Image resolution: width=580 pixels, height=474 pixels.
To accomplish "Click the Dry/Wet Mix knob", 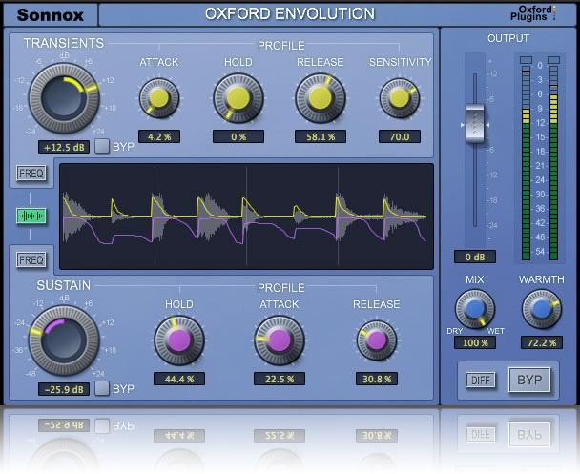I will coord(474,310).
